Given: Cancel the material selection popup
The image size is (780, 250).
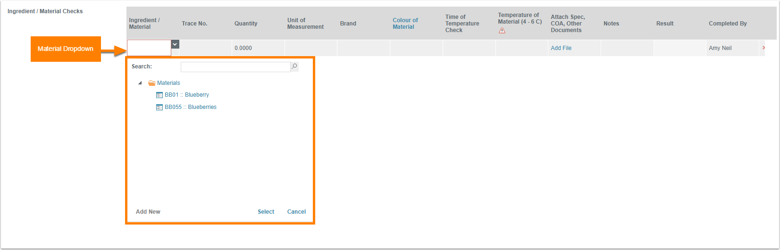Looking at the screenshot, I should point(296,212).
